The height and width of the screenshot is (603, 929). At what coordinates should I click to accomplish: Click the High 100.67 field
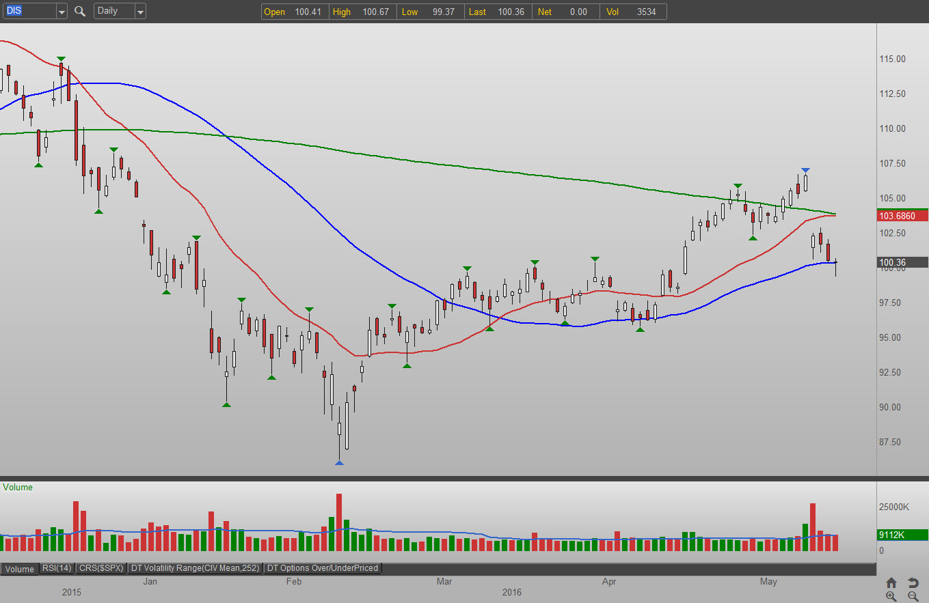coord(362,12)
